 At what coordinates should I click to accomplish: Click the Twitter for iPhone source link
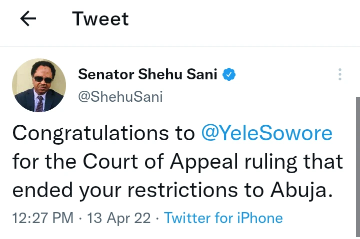coord(223,218)
